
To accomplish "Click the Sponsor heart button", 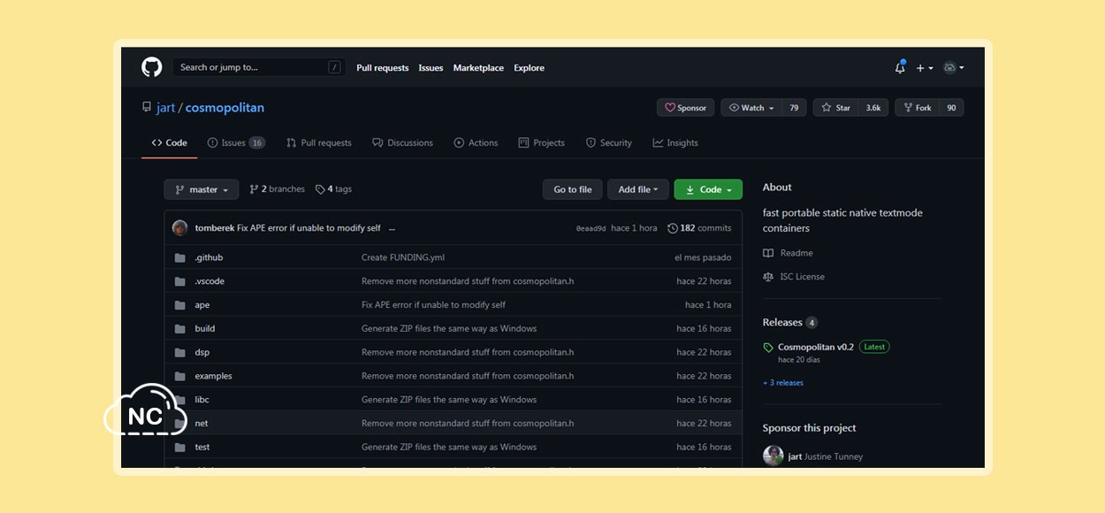I will pyautogui.click(x=685, y=108).
